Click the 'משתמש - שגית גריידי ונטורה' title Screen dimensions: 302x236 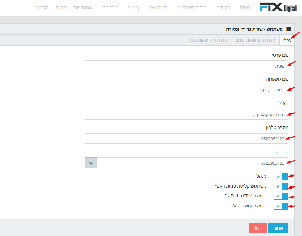click(254, 29)
